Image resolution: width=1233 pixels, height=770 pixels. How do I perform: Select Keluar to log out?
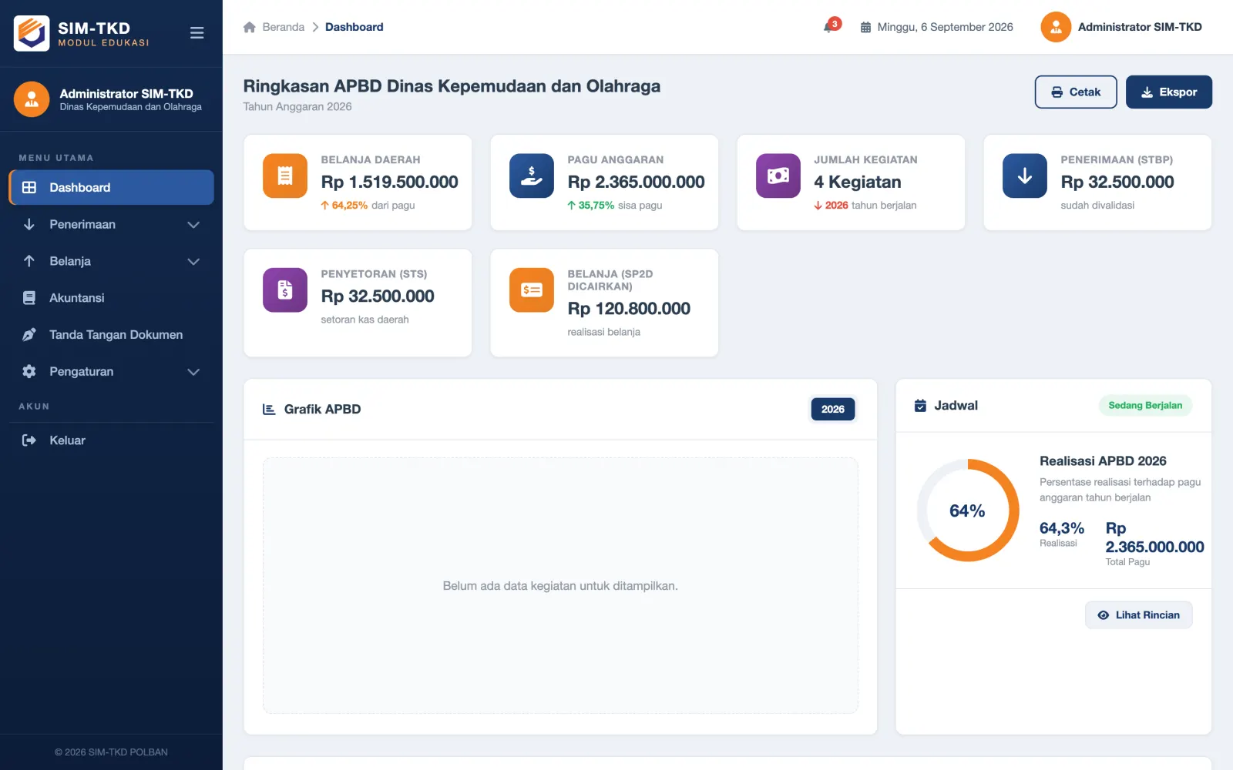[112, 440]
